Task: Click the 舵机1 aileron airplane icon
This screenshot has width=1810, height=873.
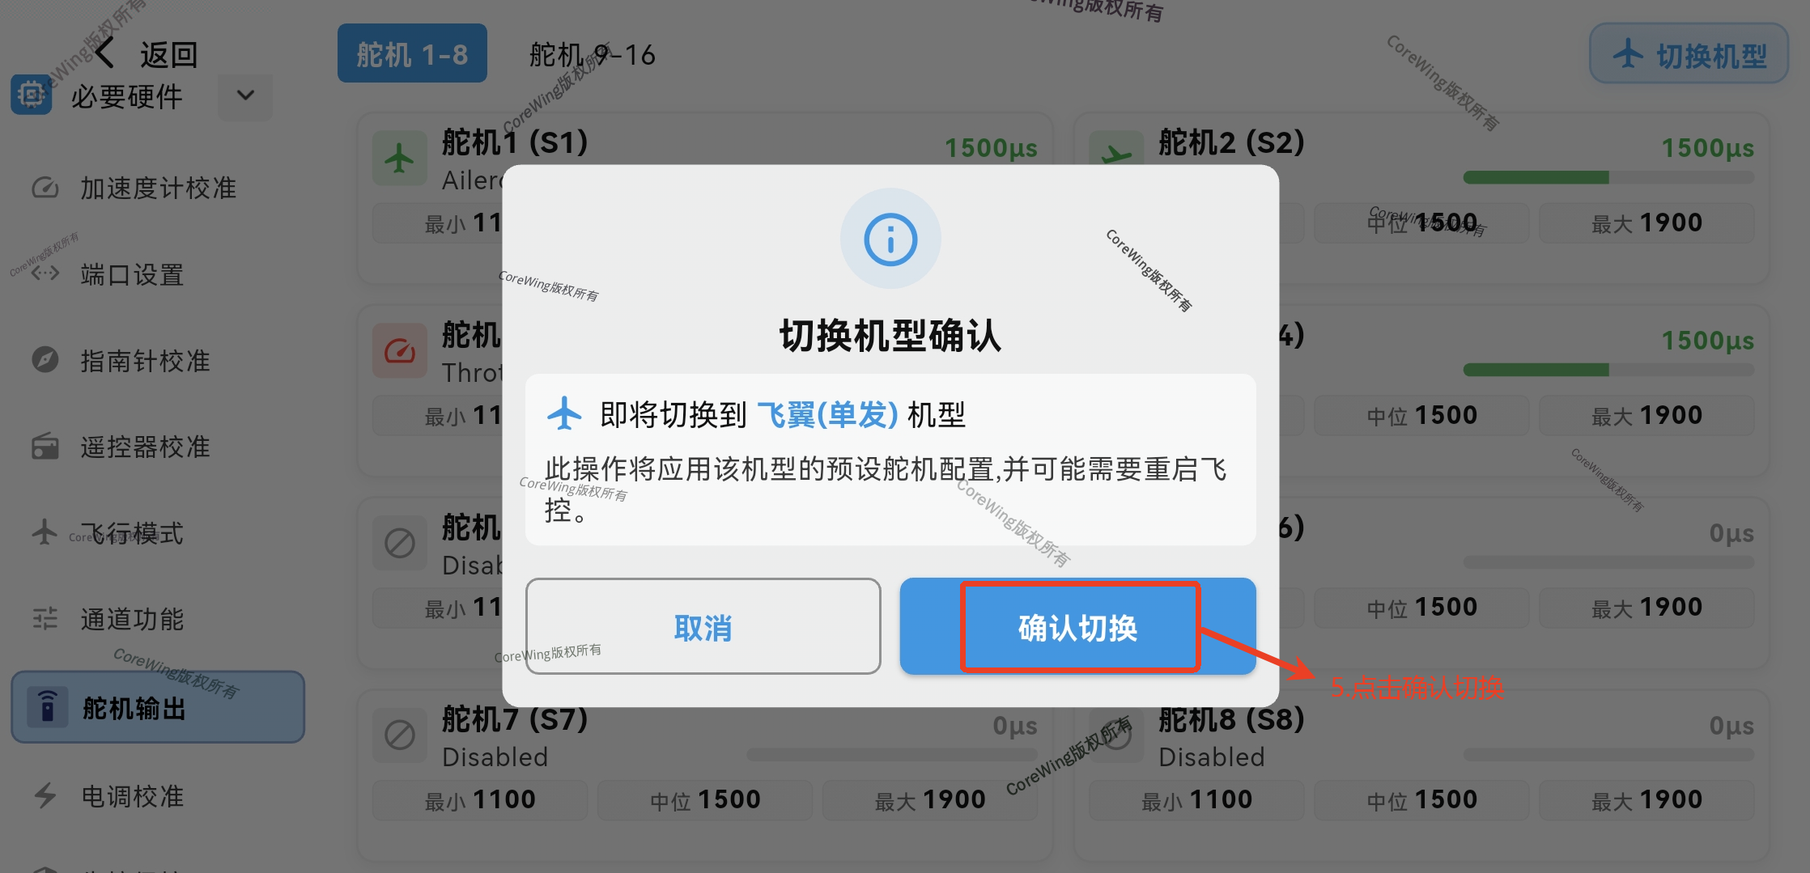Action: pyautogui.click(x=399, y=158)
